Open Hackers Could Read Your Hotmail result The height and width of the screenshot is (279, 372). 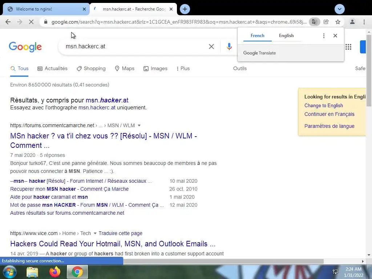113,244
